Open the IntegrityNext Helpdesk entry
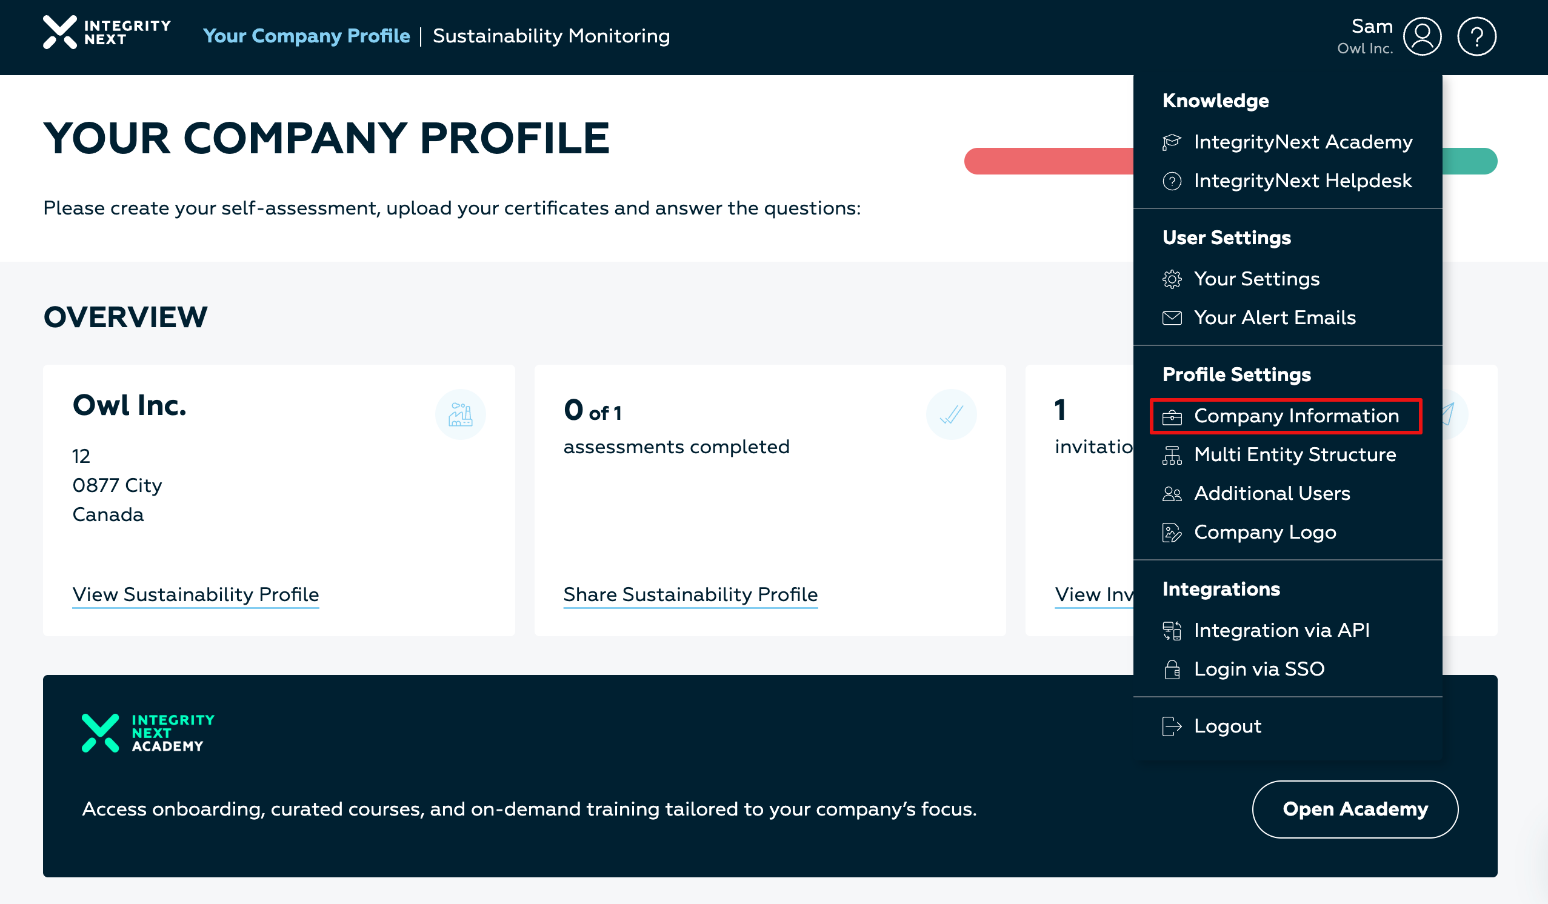 coord(1303,181)
